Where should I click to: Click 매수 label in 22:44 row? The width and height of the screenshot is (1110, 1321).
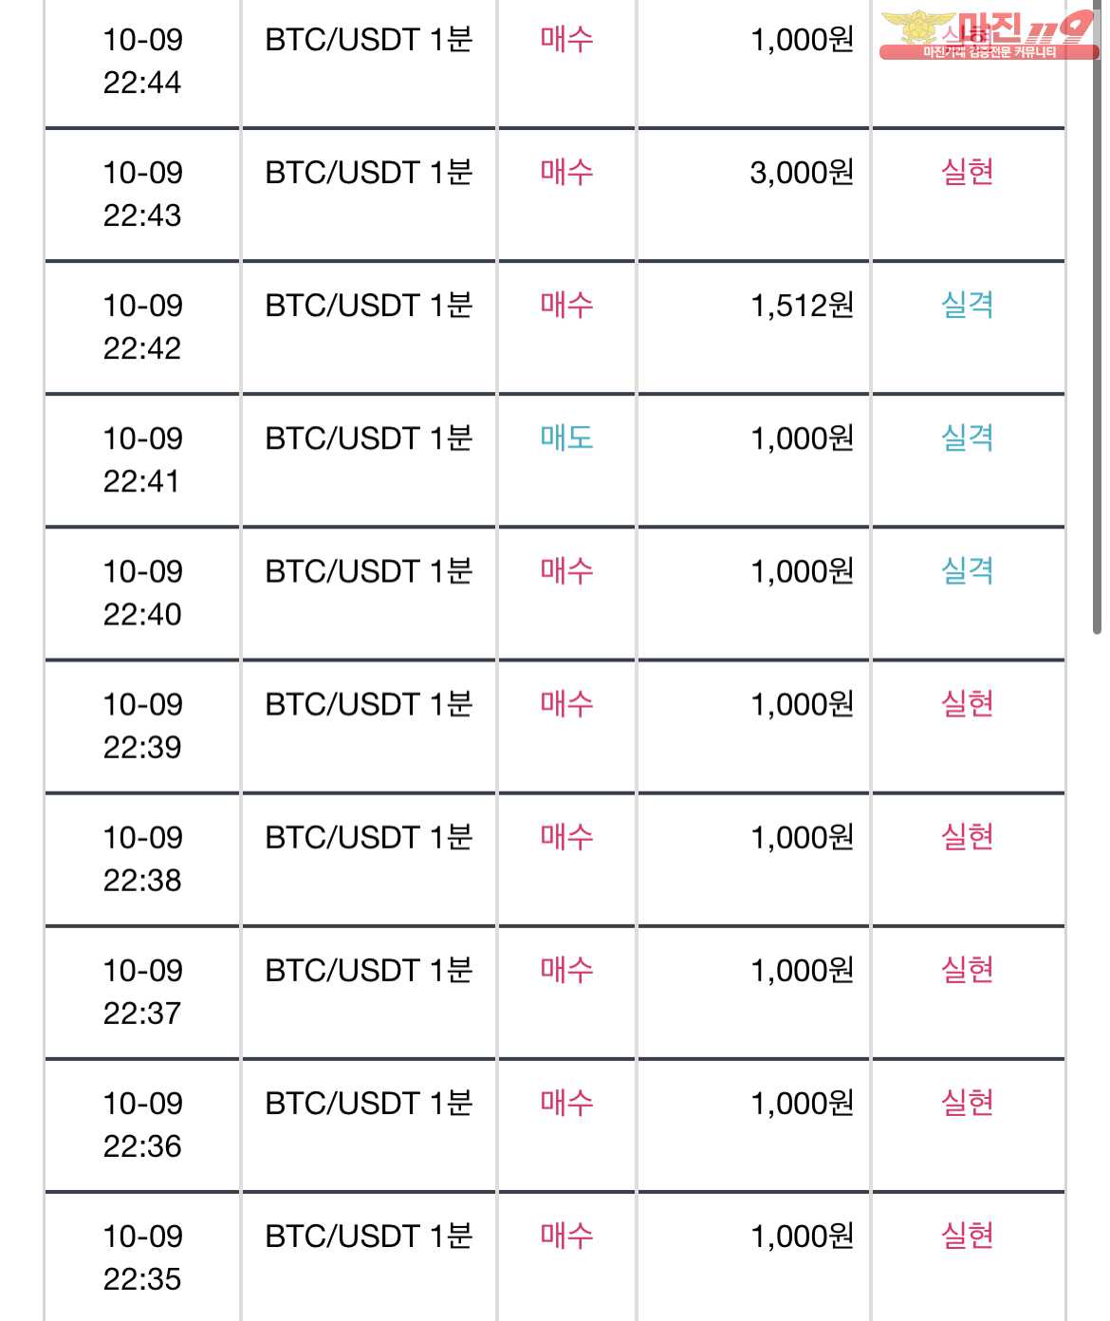tap(566, 39)
